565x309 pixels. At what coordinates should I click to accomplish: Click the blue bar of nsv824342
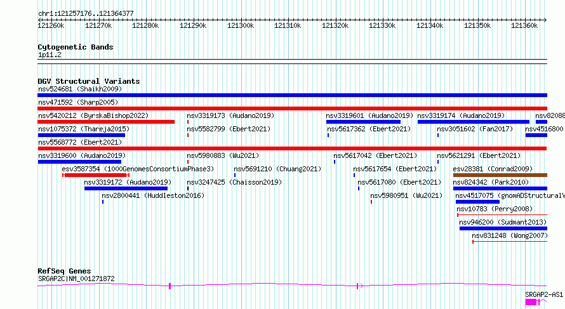pyautogui.click(x=500, y=188)
